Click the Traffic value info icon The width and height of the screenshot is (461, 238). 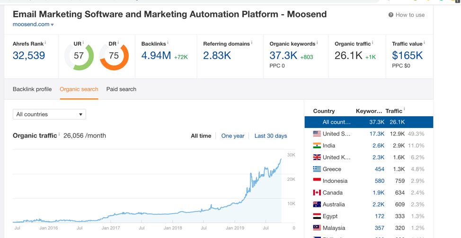(x=424, y=43)
